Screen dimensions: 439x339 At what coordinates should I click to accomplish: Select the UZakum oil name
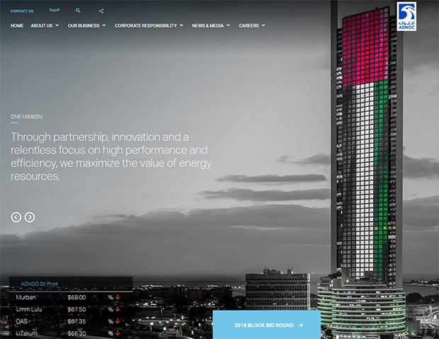click(x=27, y=333)
